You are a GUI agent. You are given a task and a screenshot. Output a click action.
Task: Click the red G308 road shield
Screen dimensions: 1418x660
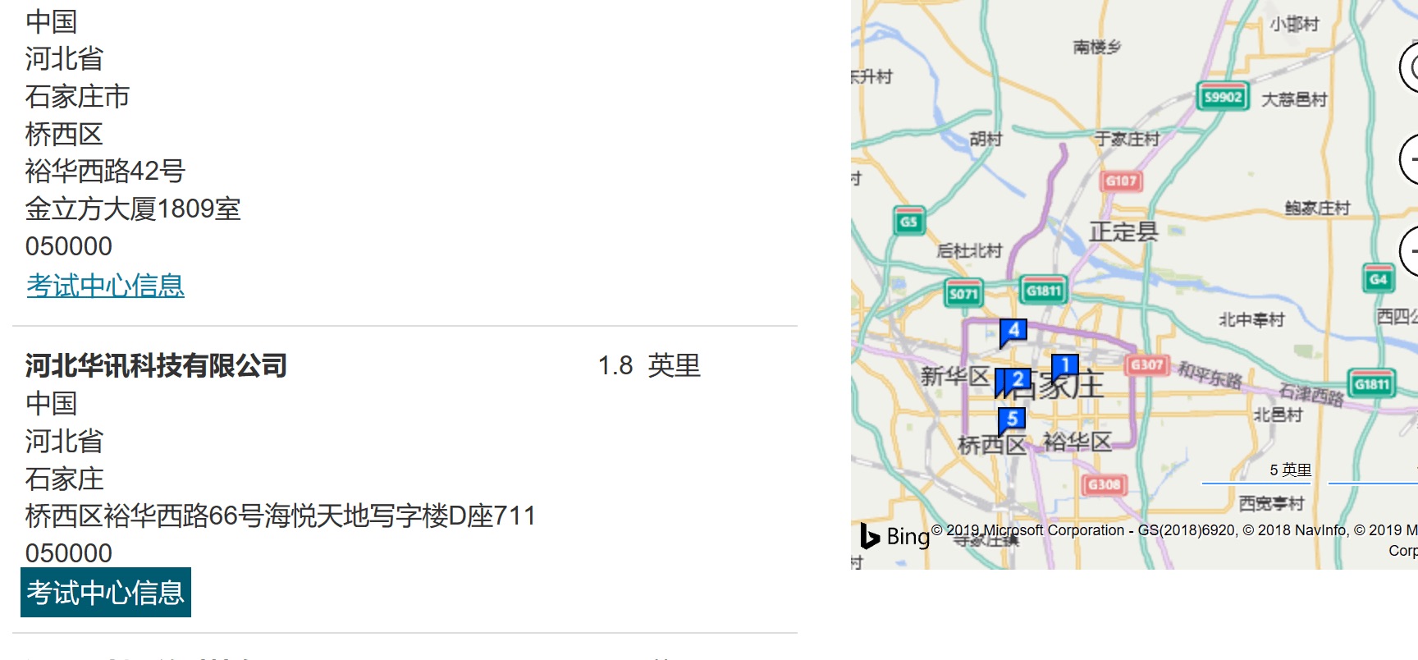[1104, 484]
